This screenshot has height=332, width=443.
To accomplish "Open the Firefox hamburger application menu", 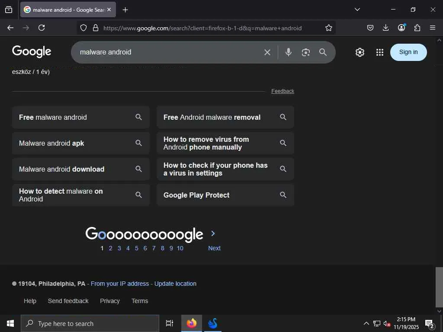I will (x=433, y=28).
